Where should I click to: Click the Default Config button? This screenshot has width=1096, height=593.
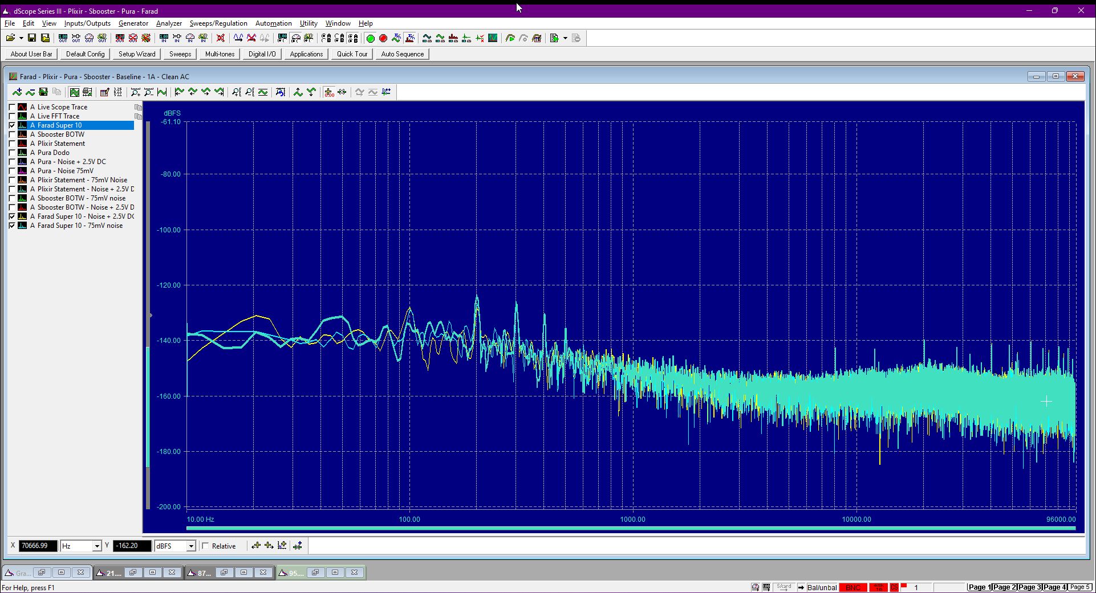(86, 54)
